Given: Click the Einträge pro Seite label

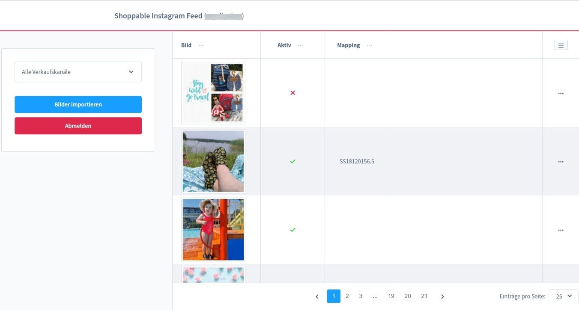Looking at the screenshot, I should pos(522,296).
